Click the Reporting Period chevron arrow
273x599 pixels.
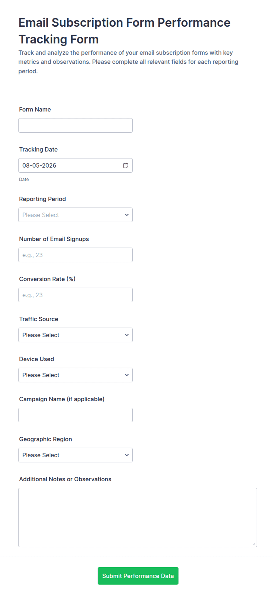[x=127, y=215]
